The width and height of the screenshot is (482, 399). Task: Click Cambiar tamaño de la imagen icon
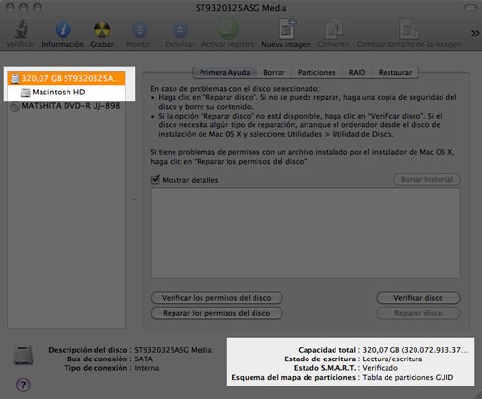coord(409,30)
